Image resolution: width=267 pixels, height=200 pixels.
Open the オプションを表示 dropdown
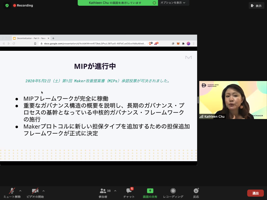coord(173,3)
